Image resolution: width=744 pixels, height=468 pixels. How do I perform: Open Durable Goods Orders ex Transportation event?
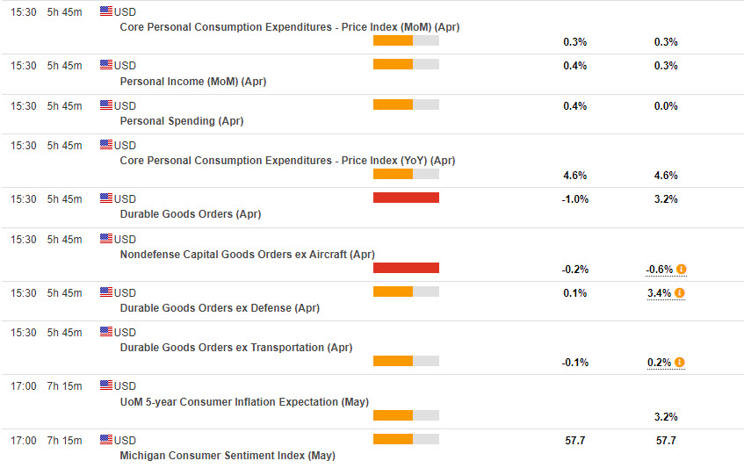[235, 348]
